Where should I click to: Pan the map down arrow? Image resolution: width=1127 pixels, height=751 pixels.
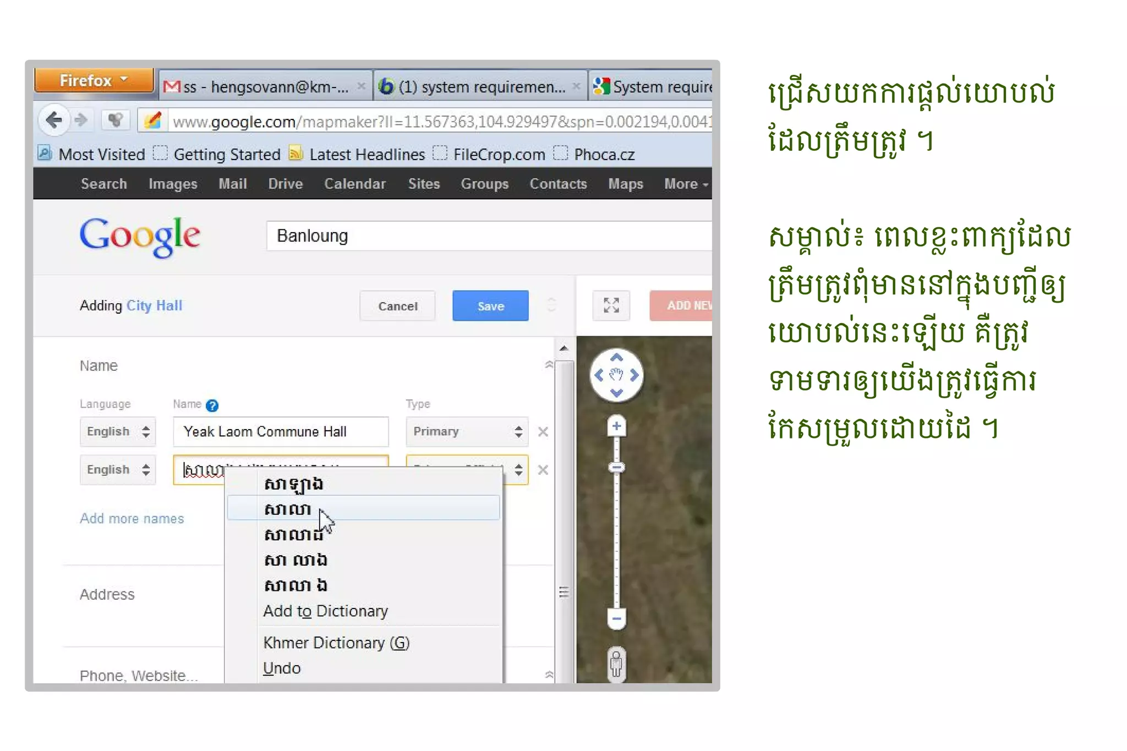point(616,393)
